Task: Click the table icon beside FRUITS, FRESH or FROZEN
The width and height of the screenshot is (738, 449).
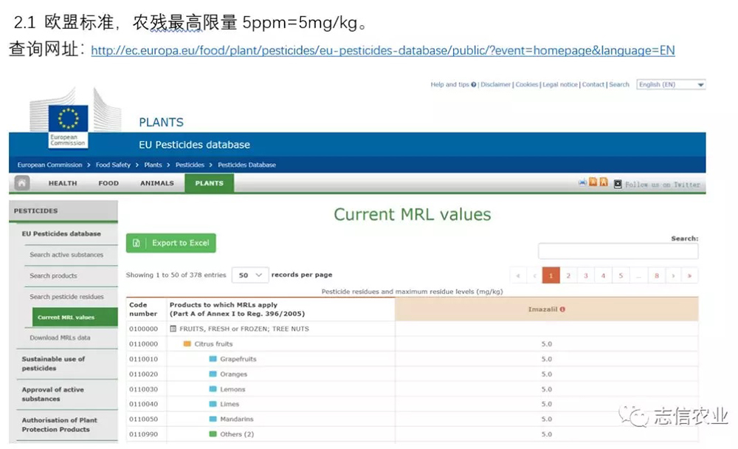Action: point(173,329)
